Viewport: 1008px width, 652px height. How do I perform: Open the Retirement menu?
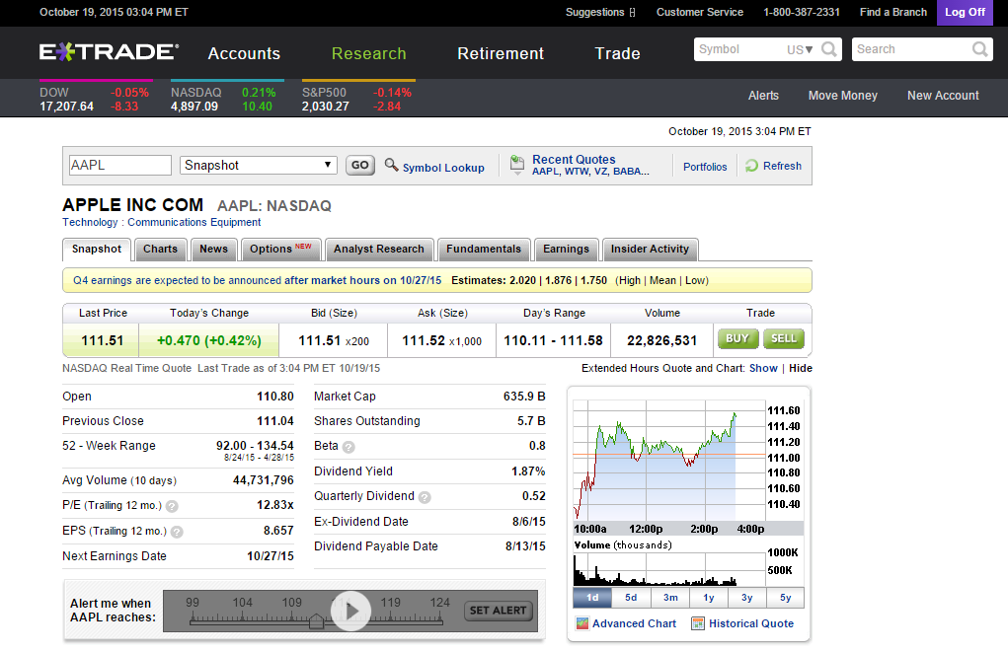[501, 53]
